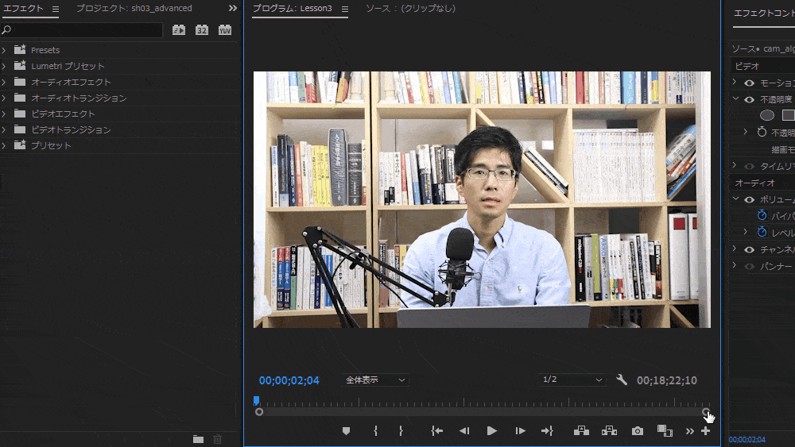This screenshot has width=795, height=447.
Task: Toggle Level stopwatch animation
Action: point(762,232)
